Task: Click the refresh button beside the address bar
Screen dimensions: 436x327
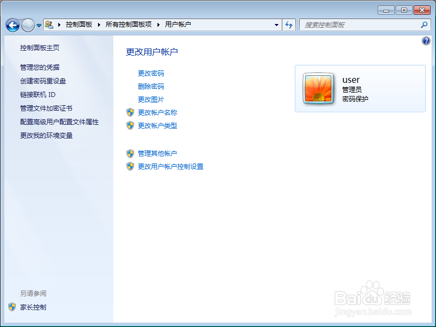Action: pyautogui.click(x=289, y=25)
